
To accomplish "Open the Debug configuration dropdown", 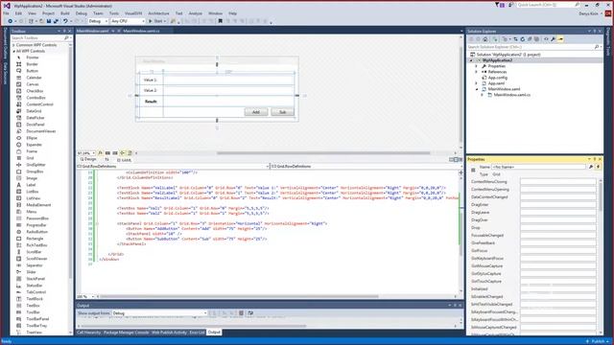I will pos(98,21).
